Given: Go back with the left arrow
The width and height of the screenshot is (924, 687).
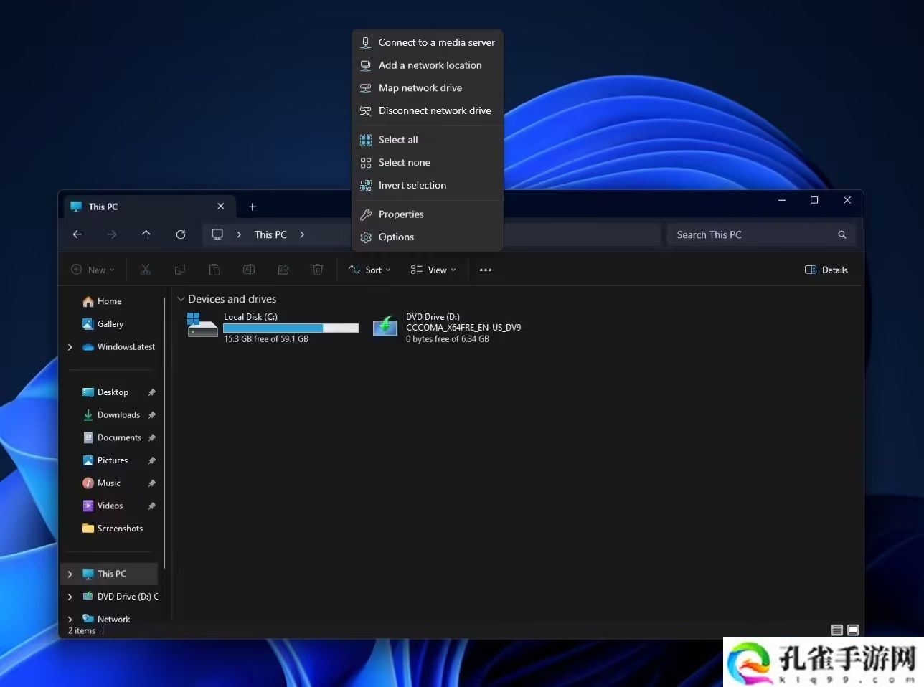Looking at the screenshot, I should (77, 234).
